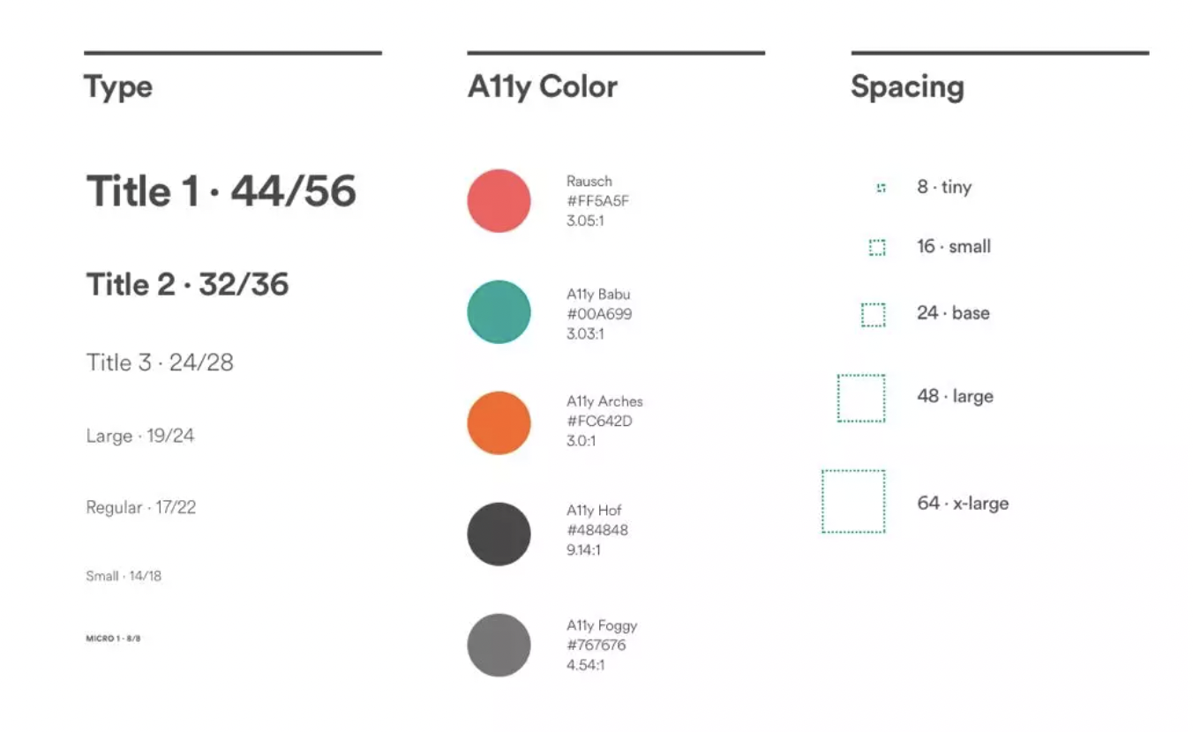
Task: Click the Title 3 · 24/28 type sample
Action: [x=160, y=362]
